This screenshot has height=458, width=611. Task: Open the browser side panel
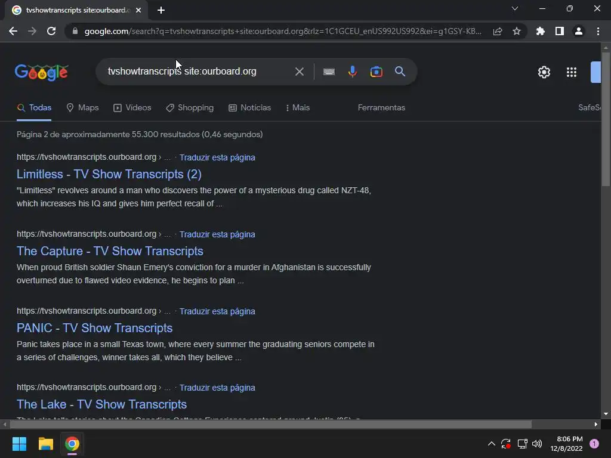[560, 31]
